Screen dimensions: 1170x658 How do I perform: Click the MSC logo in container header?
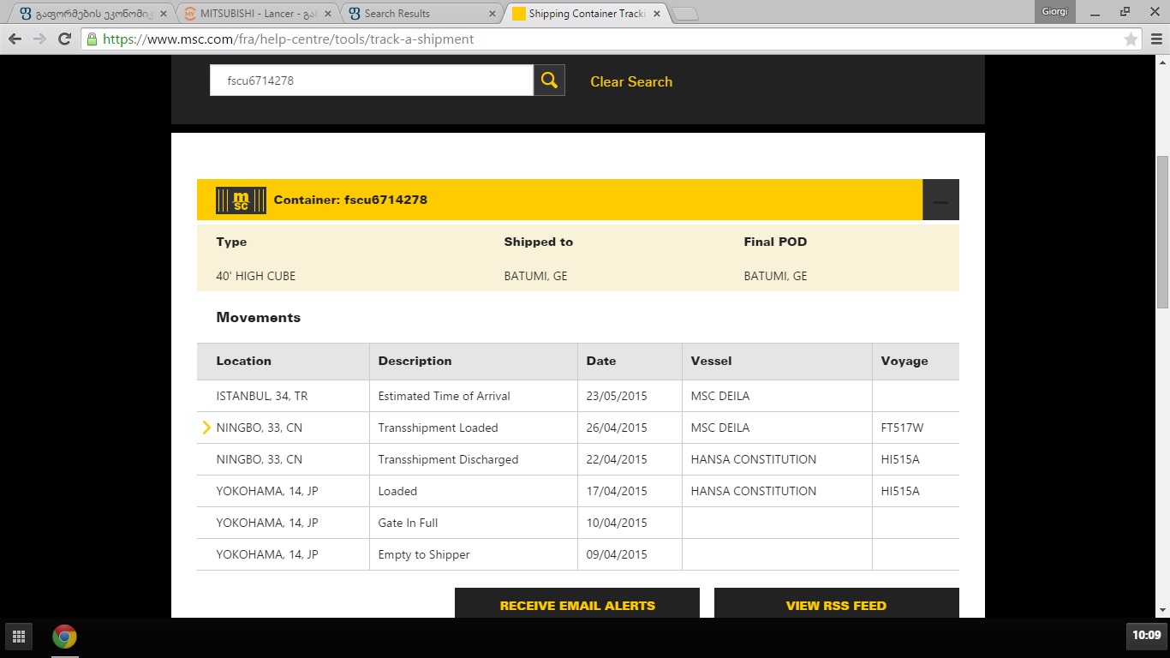pyautogui.click(x=241, y=200)
